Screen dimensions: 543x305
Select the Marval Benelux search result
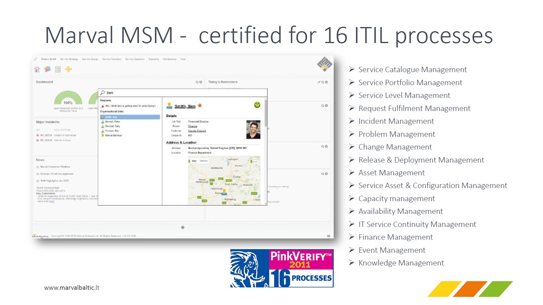click(113, 135)
